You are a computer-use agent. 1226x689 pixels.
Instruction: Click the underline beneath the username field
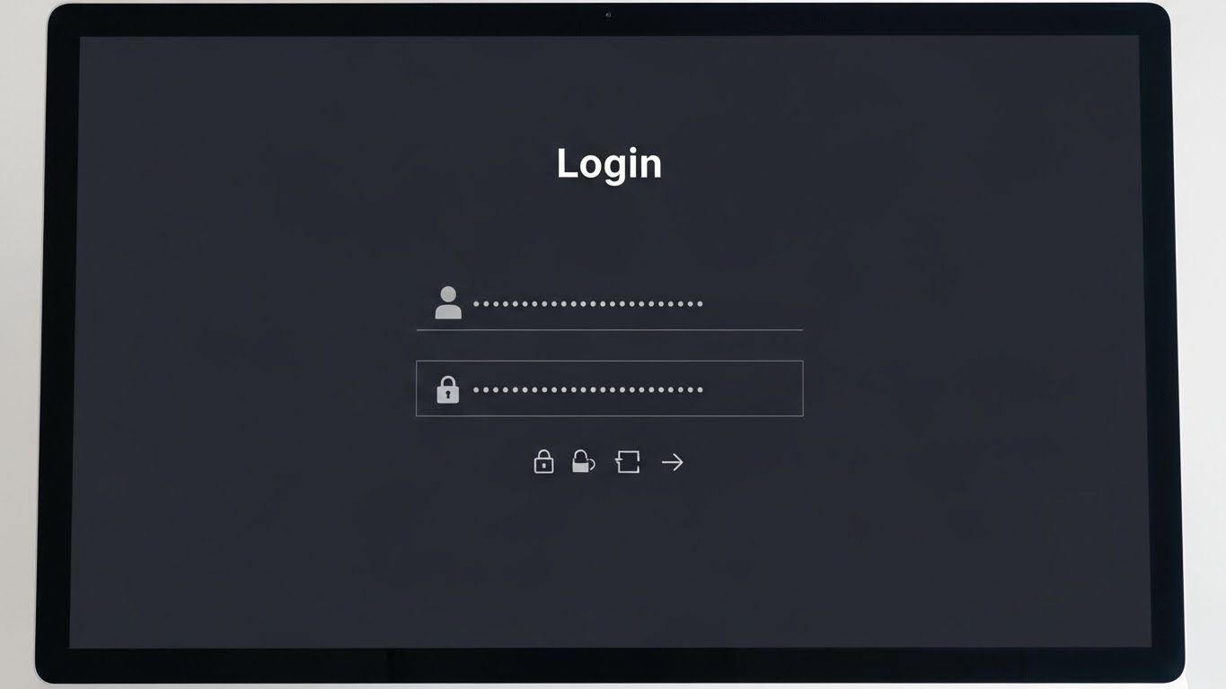pos(609,330)
